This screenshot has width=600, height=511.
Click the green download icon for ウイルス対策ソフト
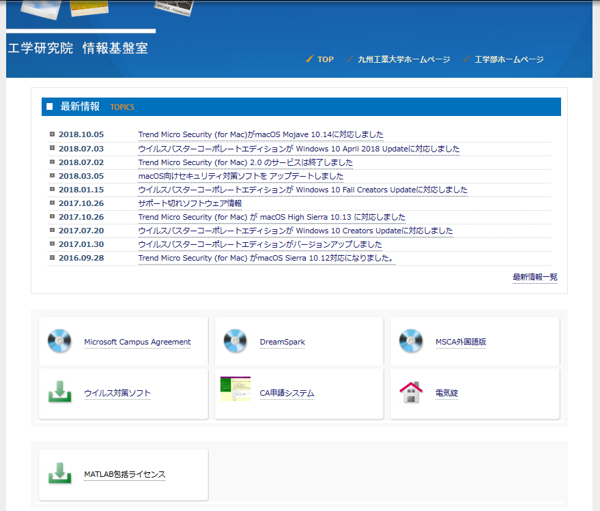pyautogui.click(x=60, y=393)
